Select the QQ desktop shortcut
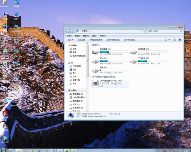 (x=5, y=127)
